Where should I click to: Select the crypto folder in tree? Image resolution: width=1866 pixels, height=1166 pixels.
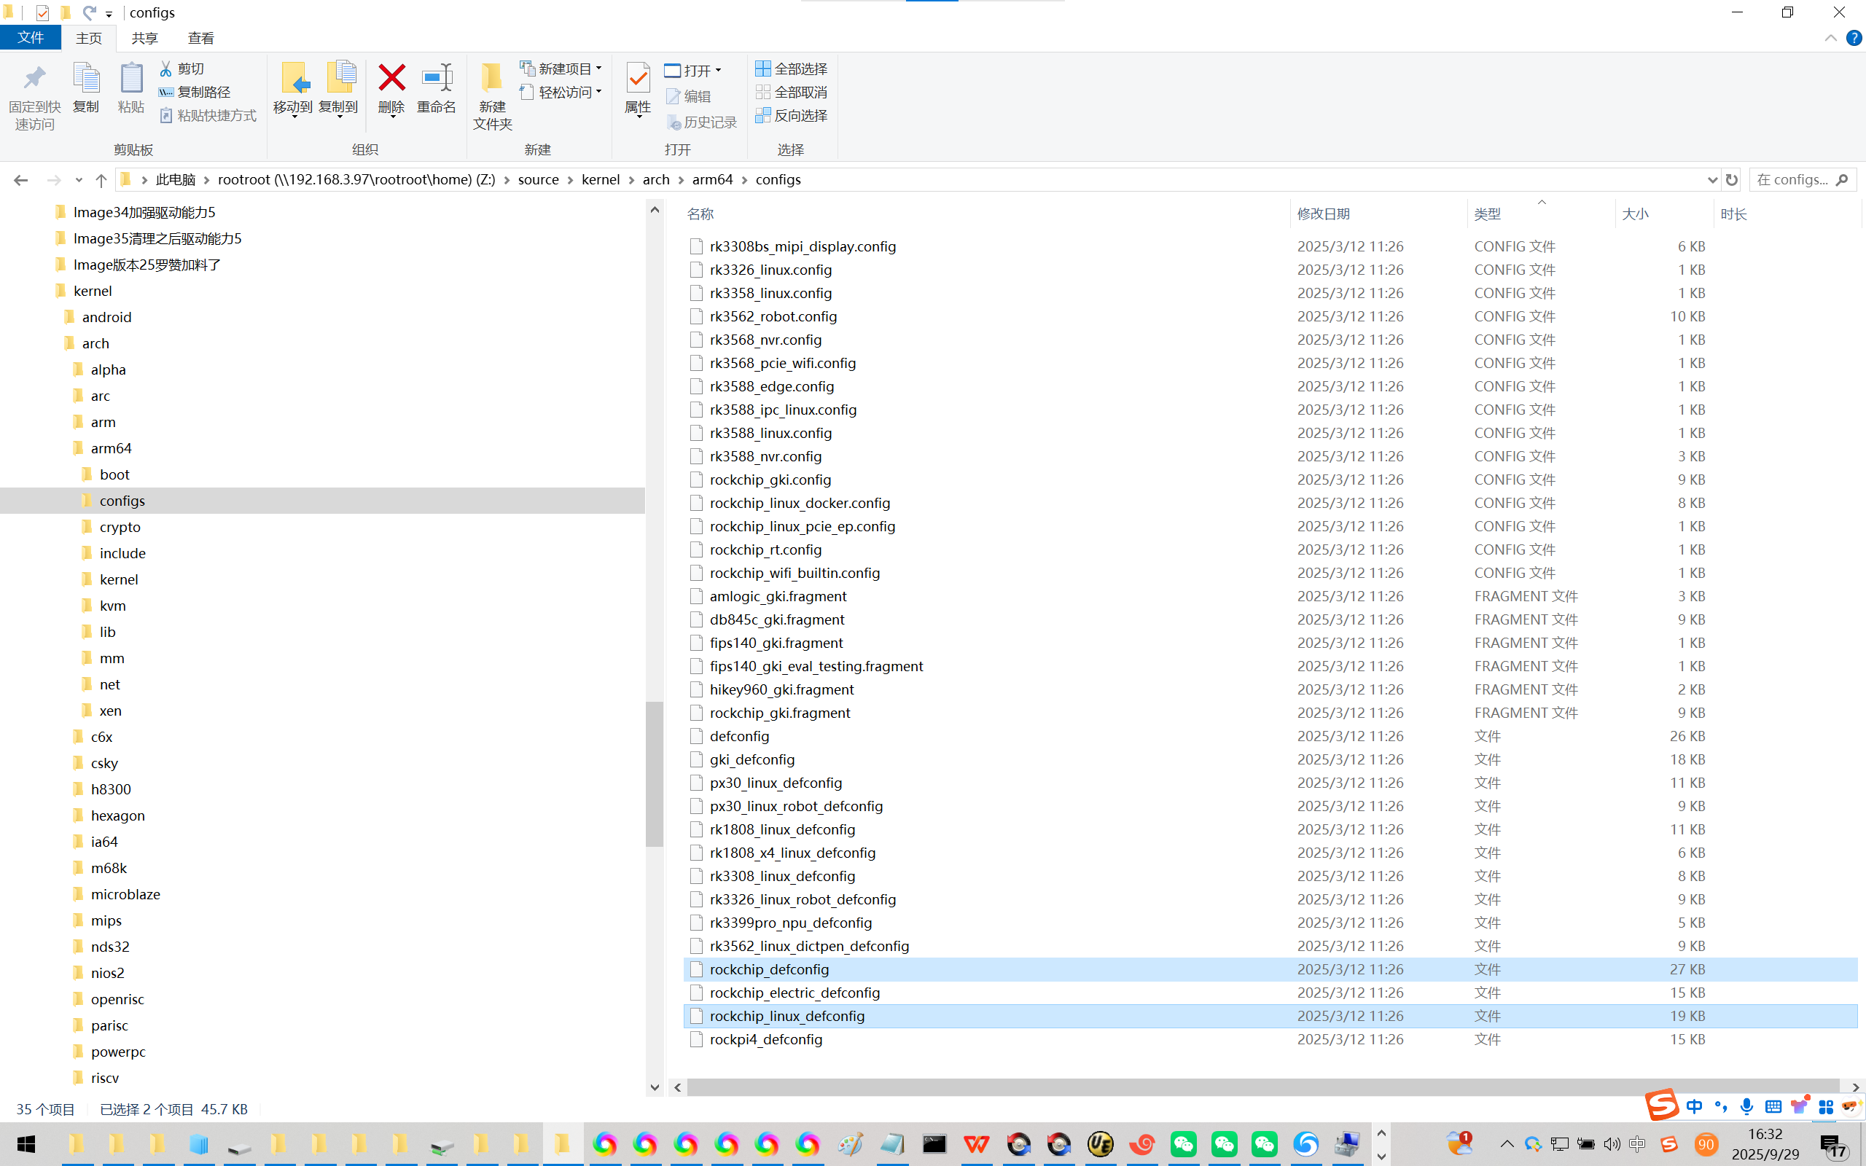tap(120, 527)
